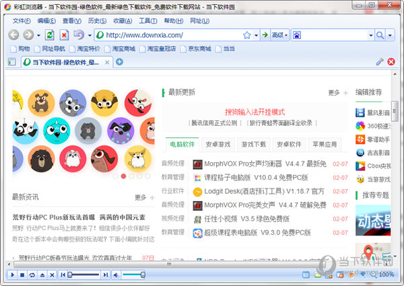Image resolution: width=404 pixels, height=286 pixels.
Task: Open the address bar history dropdown
Action: point(256,35)
